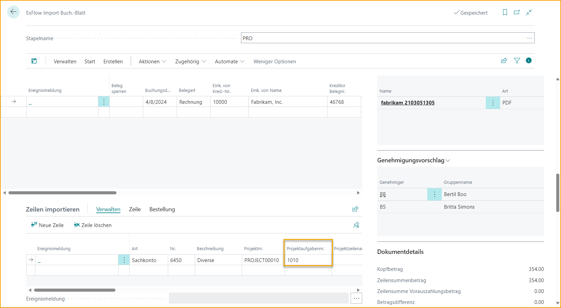Open the filter pane with the funnel icon
The height and width of the screenshot is (308, 561).
tap(517, 61)
